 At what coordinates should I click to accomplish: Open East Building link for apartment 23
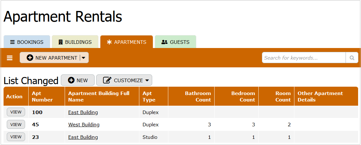click(x=83, y=137)
